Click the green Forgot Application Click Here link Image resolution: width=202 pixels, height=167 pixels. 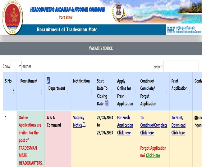tap(153, 155)
